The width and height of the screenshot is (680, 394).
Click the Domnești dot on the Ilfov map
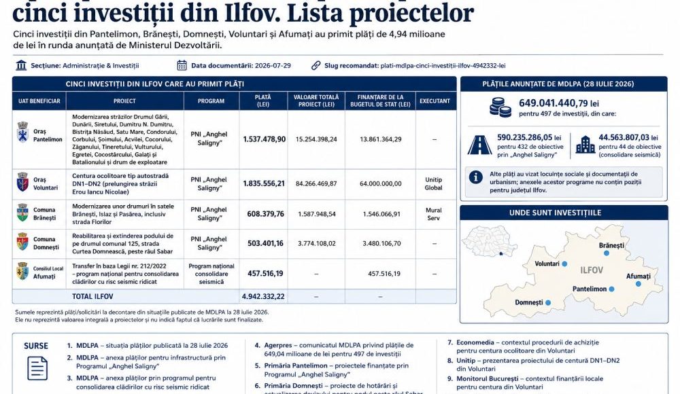point(548,302)
